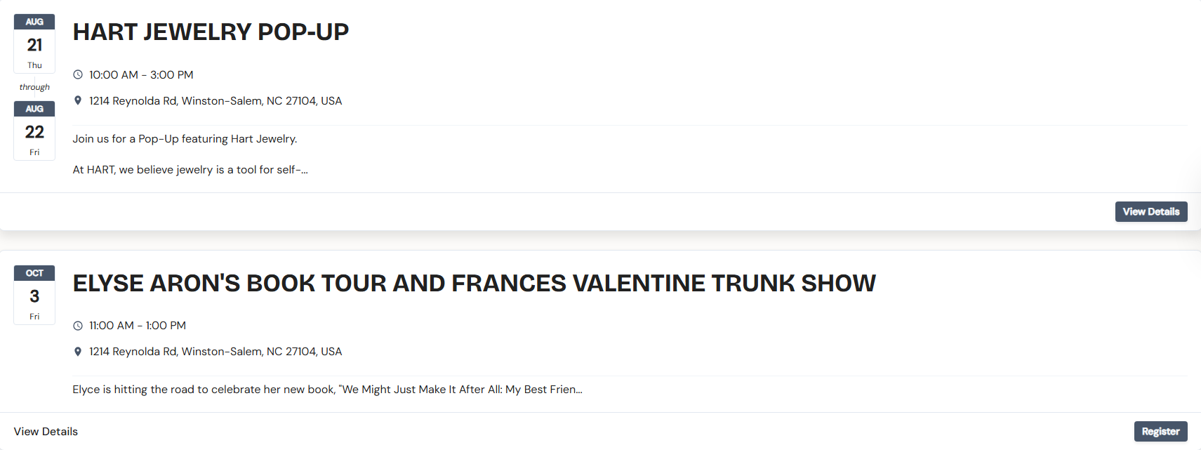Follow the View Details link for Elyse Aron's event
The width and height of the screenshot is (1201, 450).
[46, 432]
